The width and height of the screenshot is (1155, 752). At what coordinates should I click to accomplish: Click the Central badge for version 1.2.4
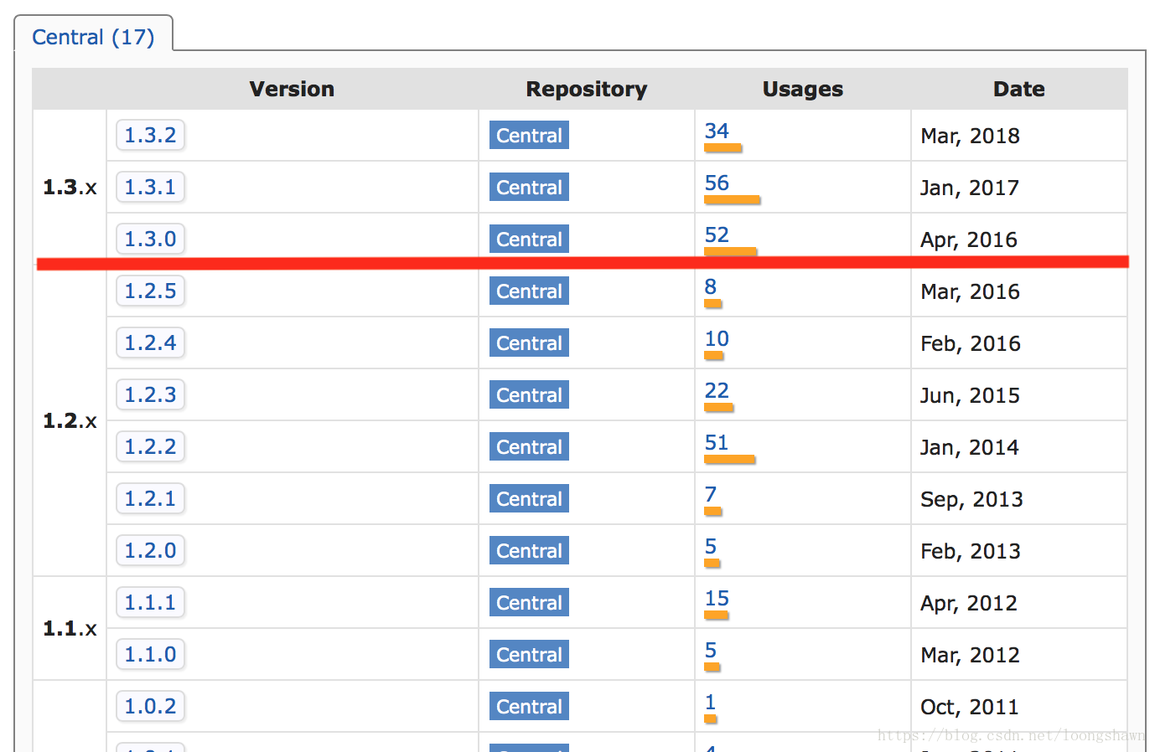pyautogui.click(x=529, y=343)
